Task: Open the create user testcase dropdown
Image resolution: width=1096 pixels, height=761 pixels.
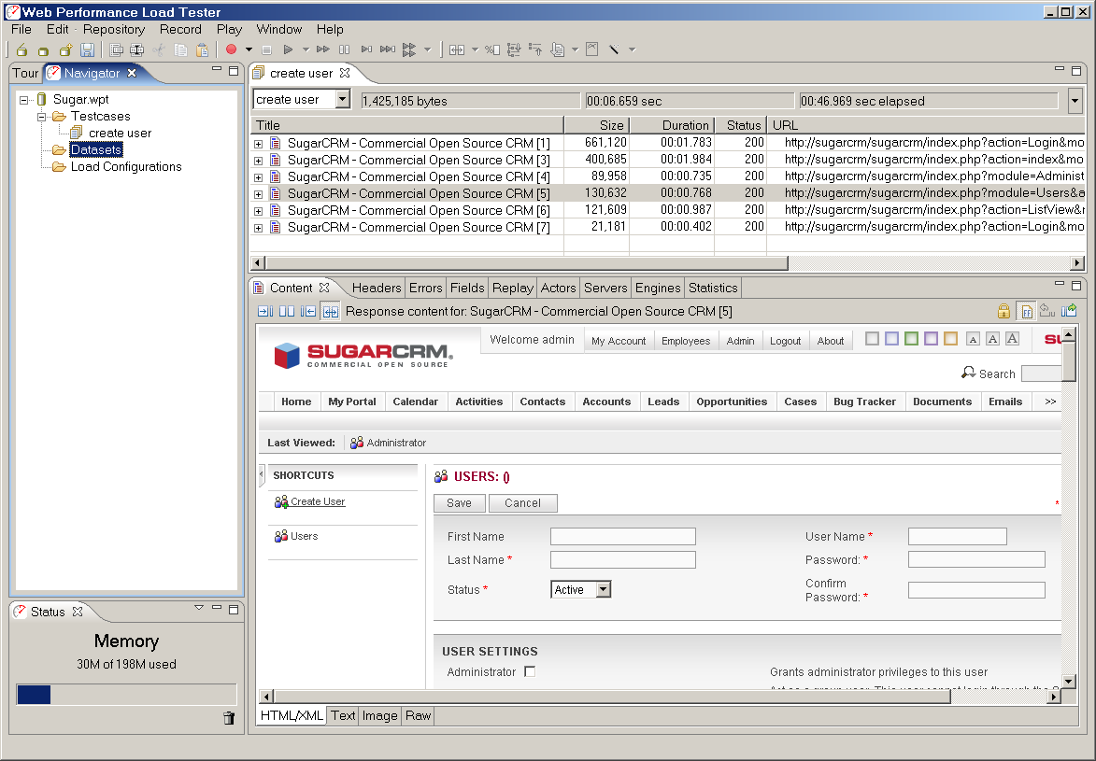Action: pos(342,99)
